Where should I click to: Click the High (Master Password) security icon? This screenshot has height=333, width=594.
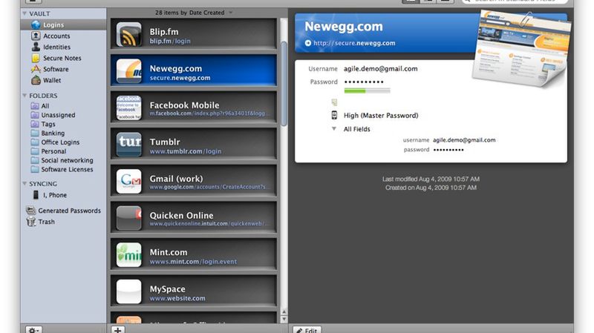(334, 116)
